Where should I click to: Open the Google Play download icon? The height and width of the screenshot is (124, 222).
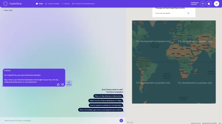tap(203, 4)
